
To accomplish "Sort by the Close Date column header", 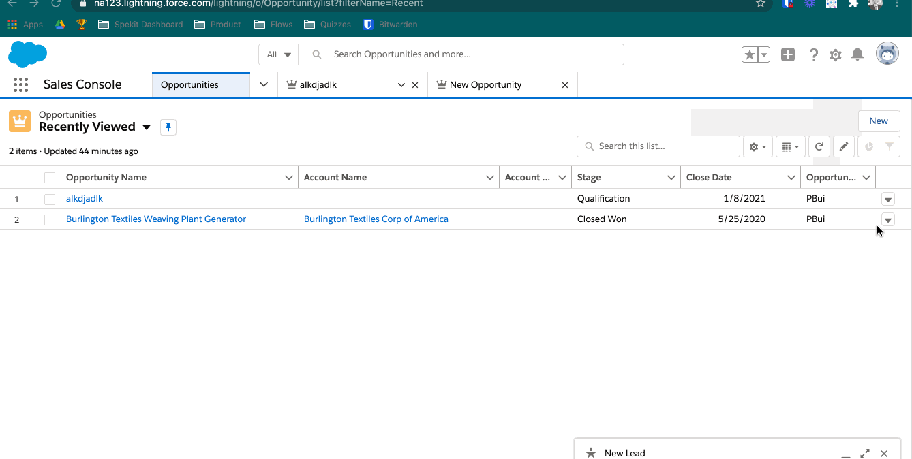I will coord(709,178).
